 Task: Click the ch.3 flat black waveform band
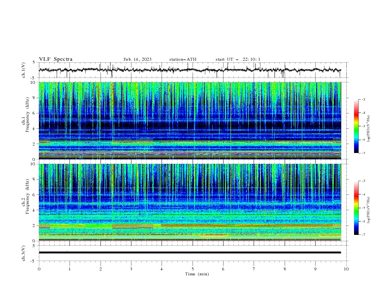pos(190,253)
